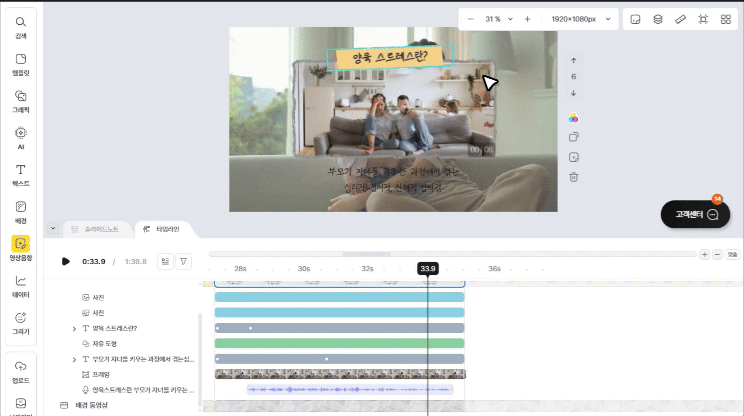Screen dimensions: 744x416
Task: Click the layers stack icon
Action: [x=658, y=19]
